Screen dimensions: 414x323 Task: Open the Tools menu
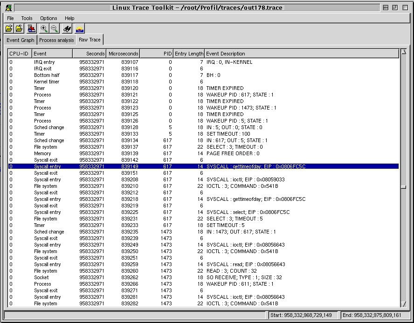point(27,18)
